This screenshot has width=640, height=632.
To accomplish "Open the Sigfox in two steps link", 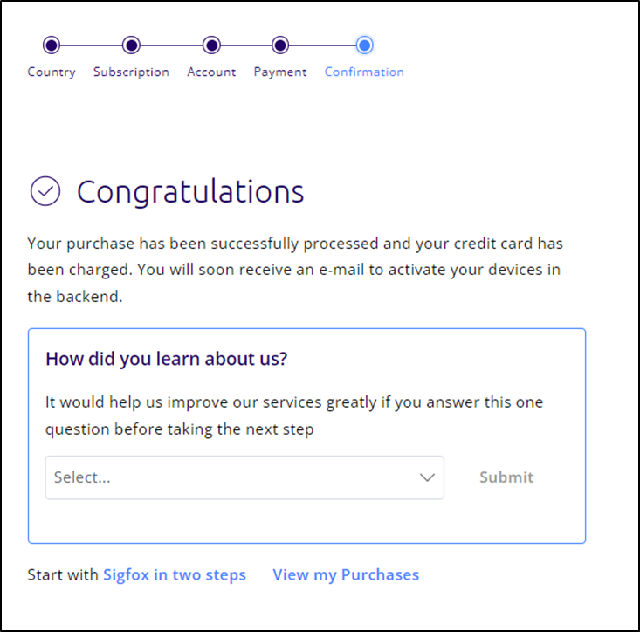I will (175, 574).
